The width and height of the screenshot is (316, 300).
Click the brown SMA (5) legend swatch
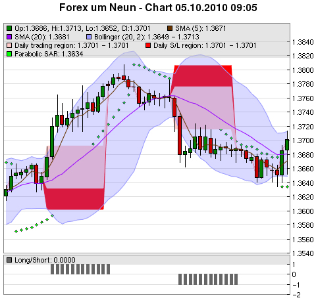coord(170,28)
